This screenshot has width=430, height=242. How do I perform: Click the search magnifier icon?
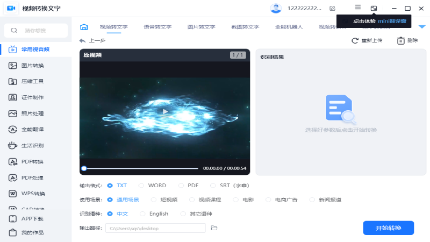(14, 31)
